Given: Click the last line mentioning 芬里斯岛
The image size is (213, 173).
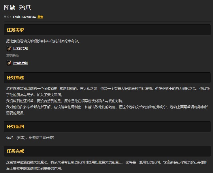Looking at the screenshot, I should [34, 168].
